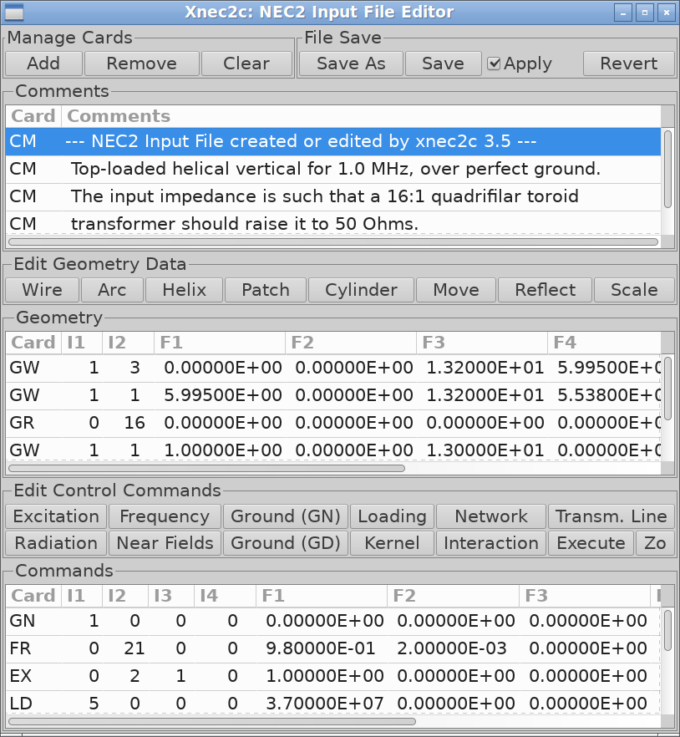680x737 pixels.
Task: Click the Commands table horizontal scrollbar
Action: pyautogui.click(x=212, y=721)
